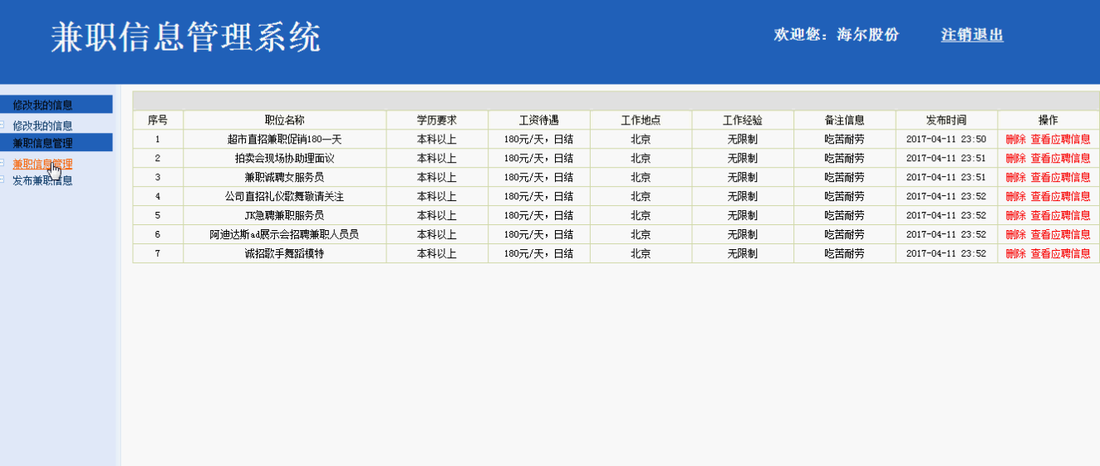
Task: Remove the 兼职诚聘女服务员 posting
Action: [x=1015, y=178]
